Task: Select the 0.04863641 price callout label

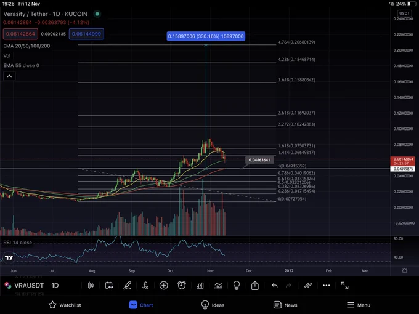Action: [259, 160]
